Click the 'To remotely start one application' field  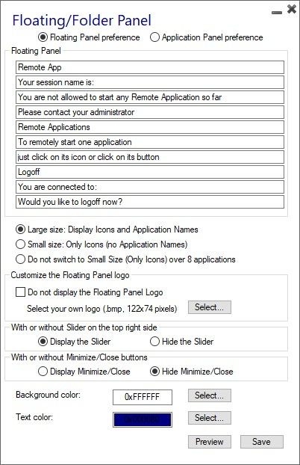coord(150,142)
